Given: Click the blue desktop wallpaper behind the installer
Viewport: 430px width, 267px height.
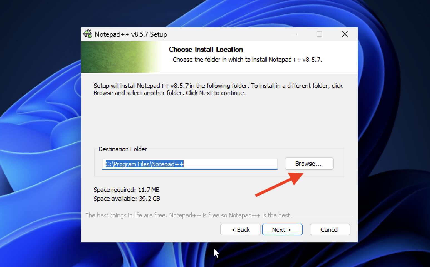Looking at the screenshot, I should 39,133.
